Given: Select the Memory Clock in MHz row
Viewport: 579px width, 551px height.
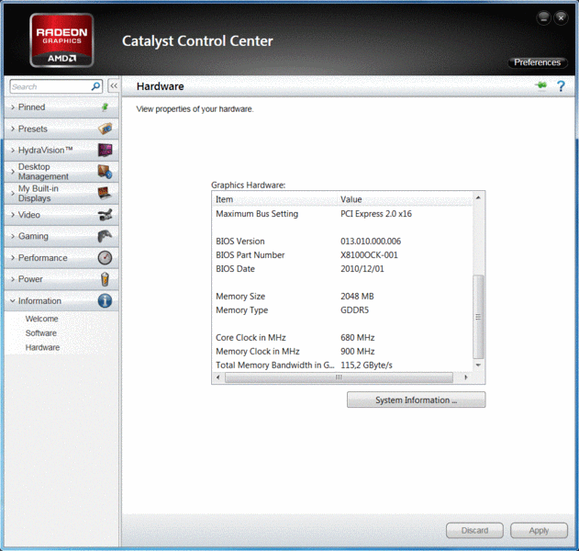Looking at the screenshot, I should click(x=342, y=351).
